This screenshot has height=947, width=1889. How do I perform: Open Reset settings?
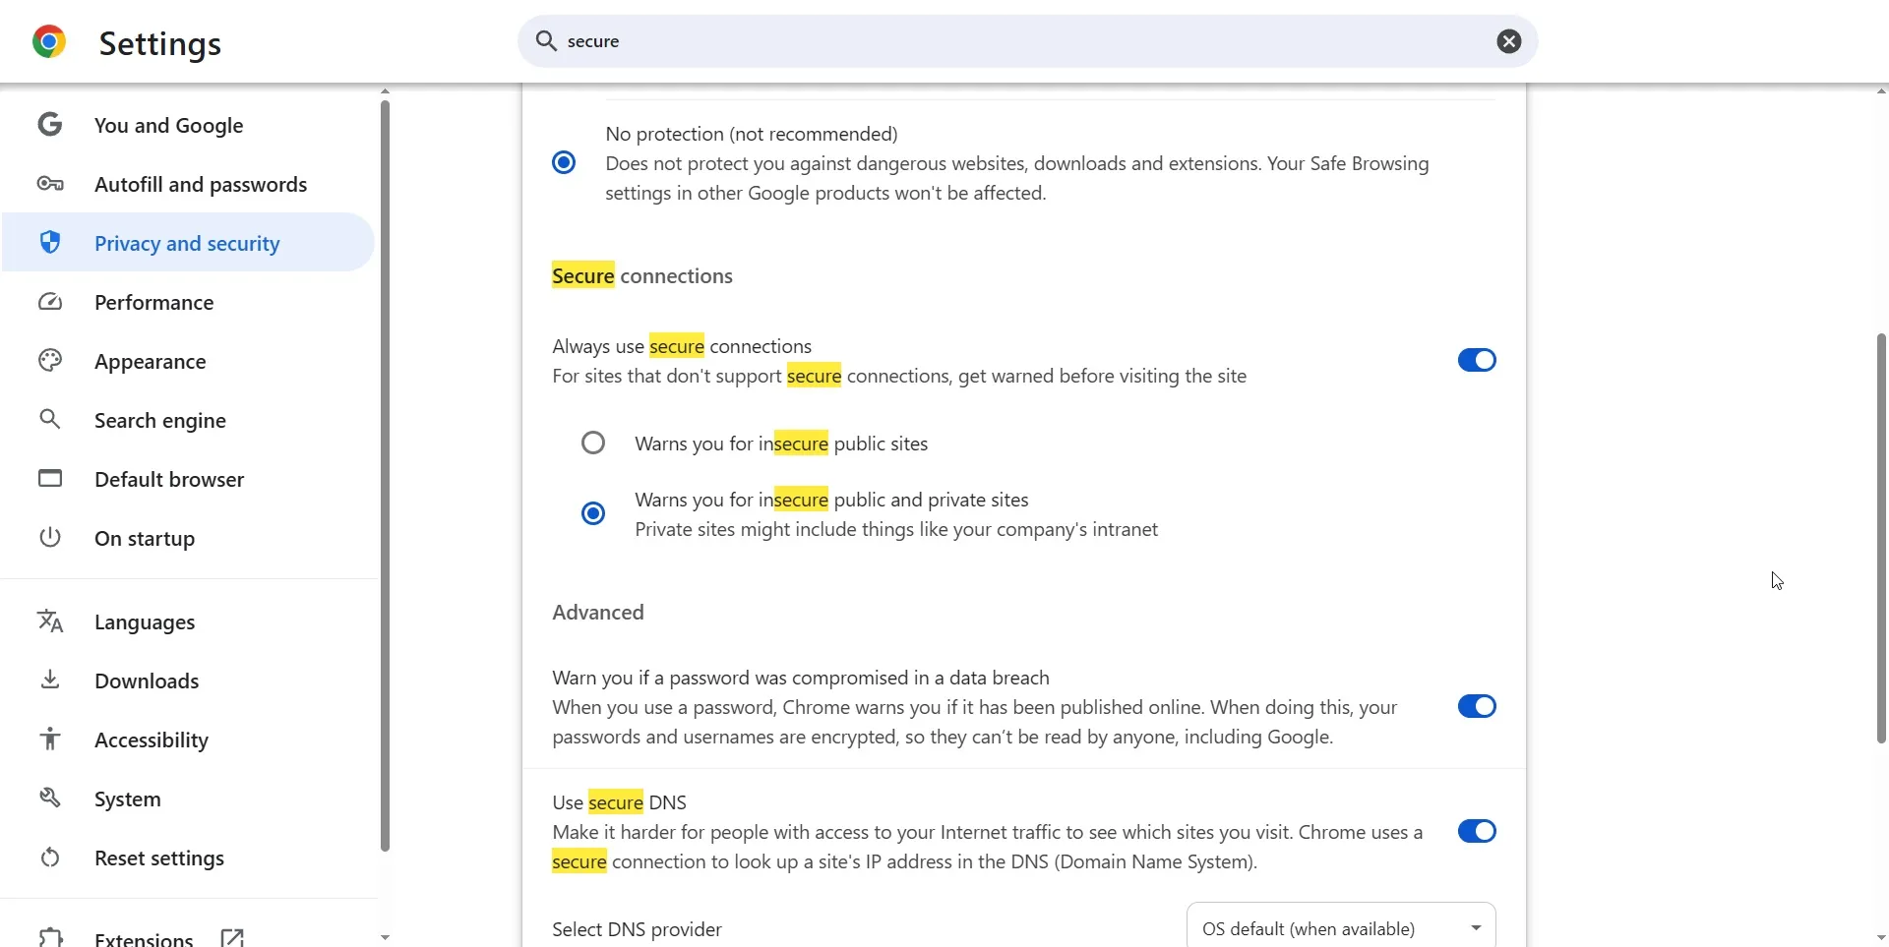[158, 858]
